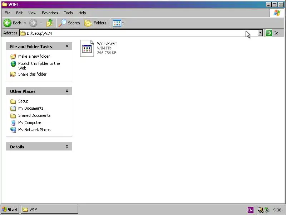Click the WinFLP.wim file name

(107, 43)
